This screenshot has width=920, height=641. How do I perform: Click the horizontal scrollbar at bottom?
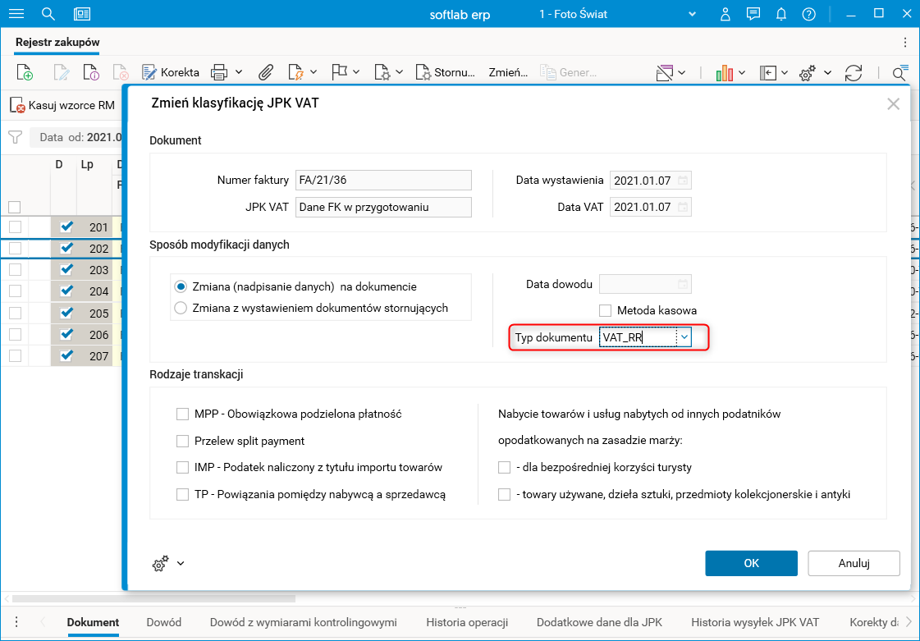(x=153, y=599)
